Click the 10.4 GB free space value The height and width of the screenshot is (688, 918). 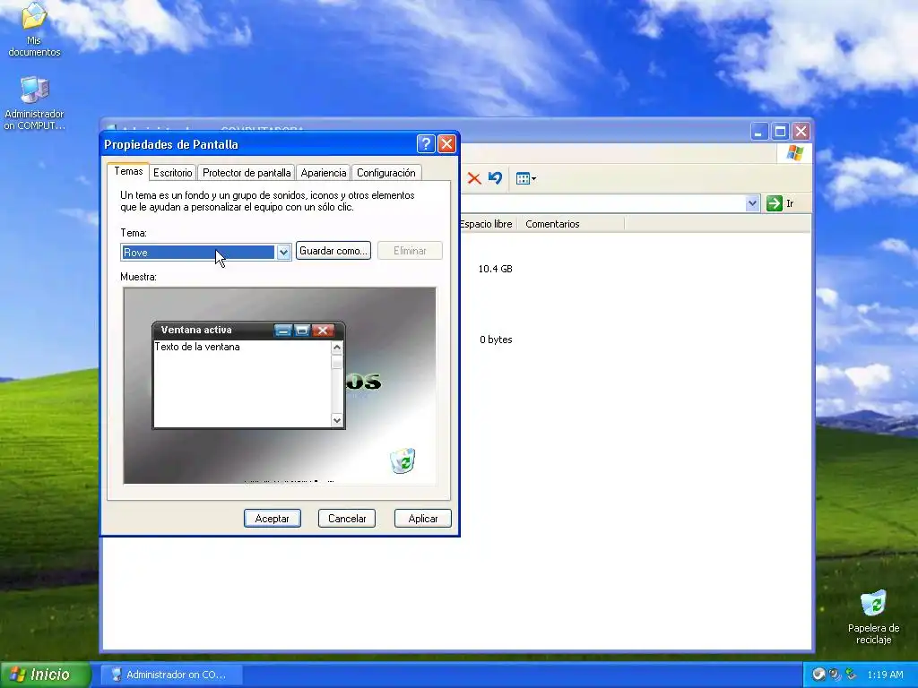[495, 269]
